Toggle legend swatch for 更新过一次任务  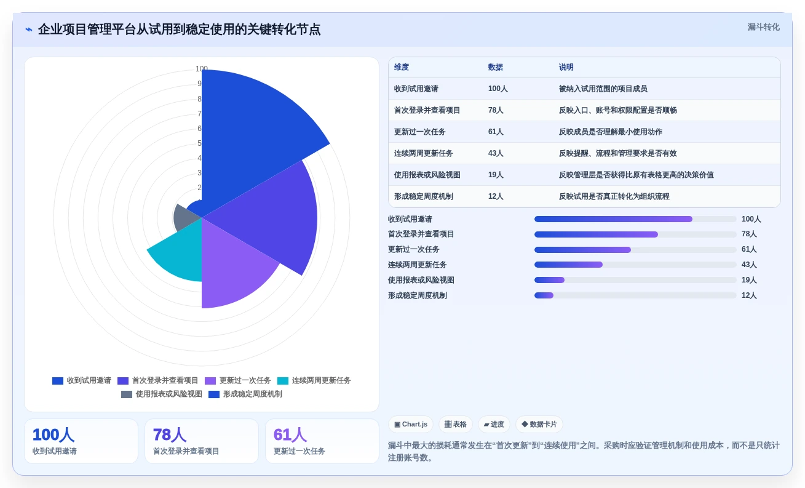click(x=210, y=381)
